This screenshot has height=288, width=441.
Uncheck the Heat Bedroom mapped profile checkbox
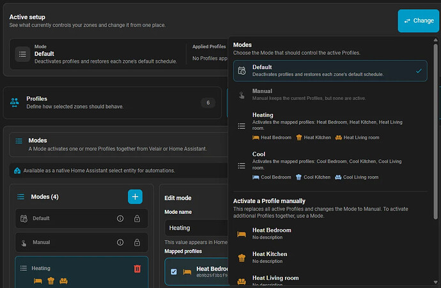[174, 272]
